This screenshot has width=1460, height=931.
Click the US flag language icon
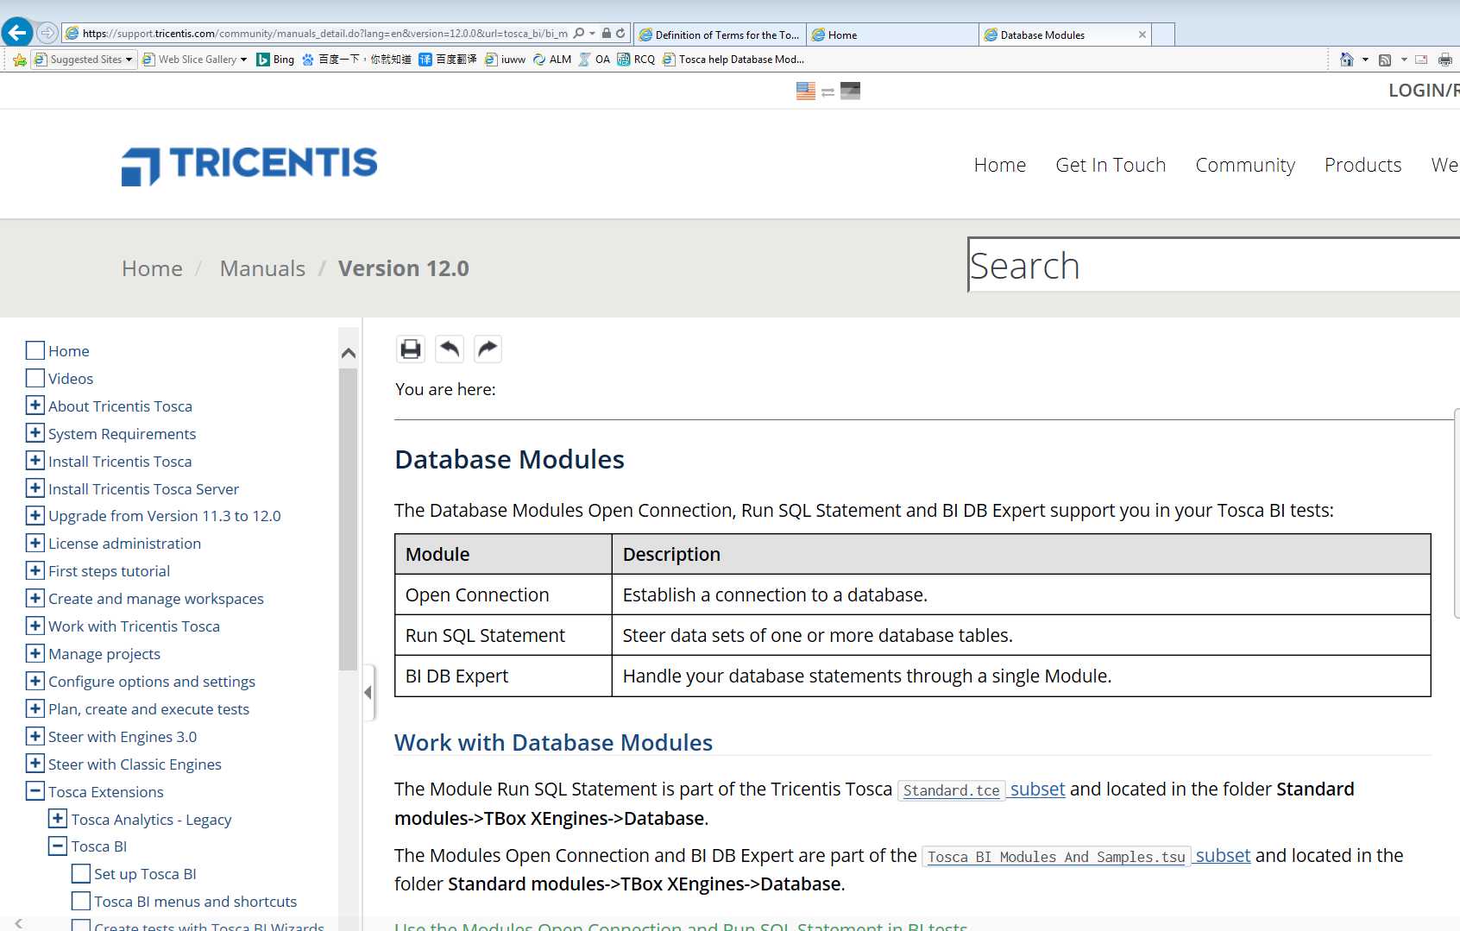point(806,91)
